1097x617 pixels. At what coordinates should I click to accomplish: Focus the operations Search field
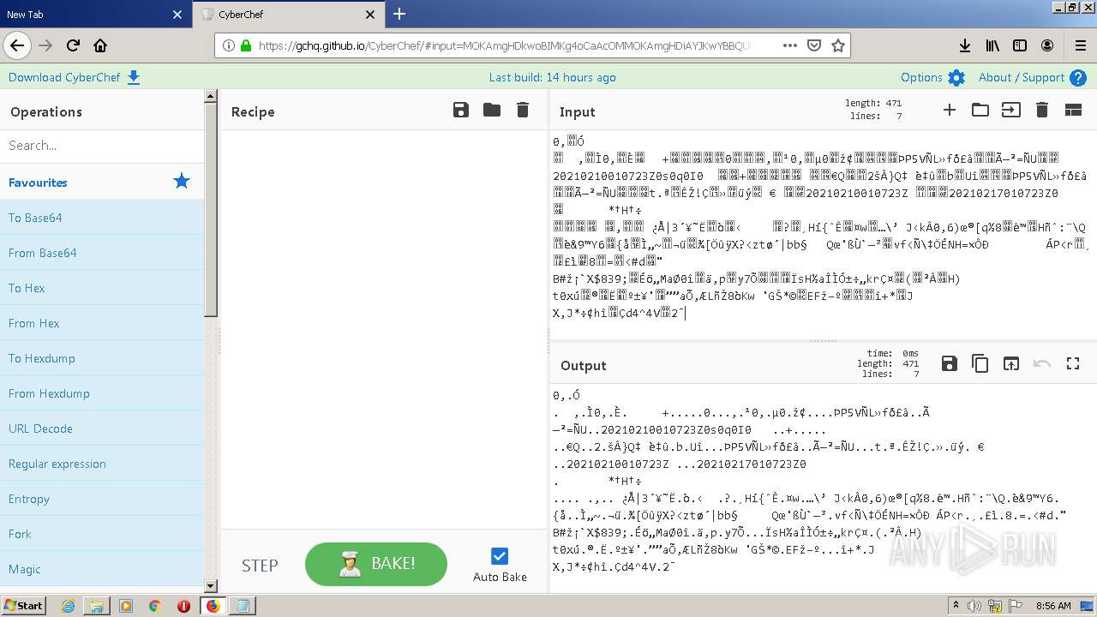[102, 145]
